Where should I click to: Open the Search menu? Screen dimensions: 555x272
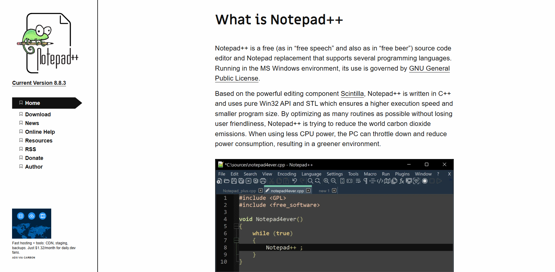(x=250, y=174)
